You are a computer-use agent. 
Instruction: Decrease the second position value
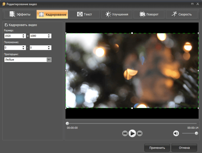click(x=49, y=49)
